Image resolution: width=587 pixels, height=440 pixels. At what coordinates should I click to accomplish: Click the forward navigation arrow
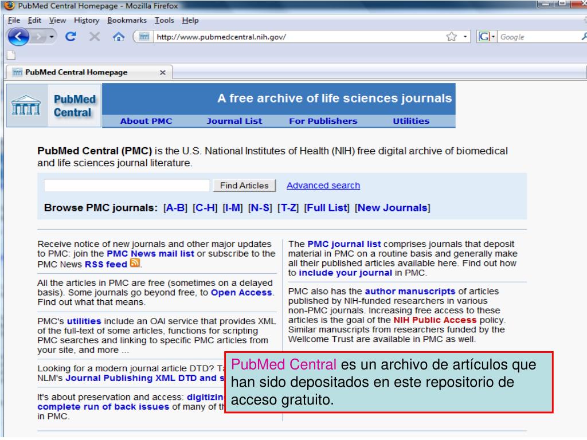coord(38,37)
